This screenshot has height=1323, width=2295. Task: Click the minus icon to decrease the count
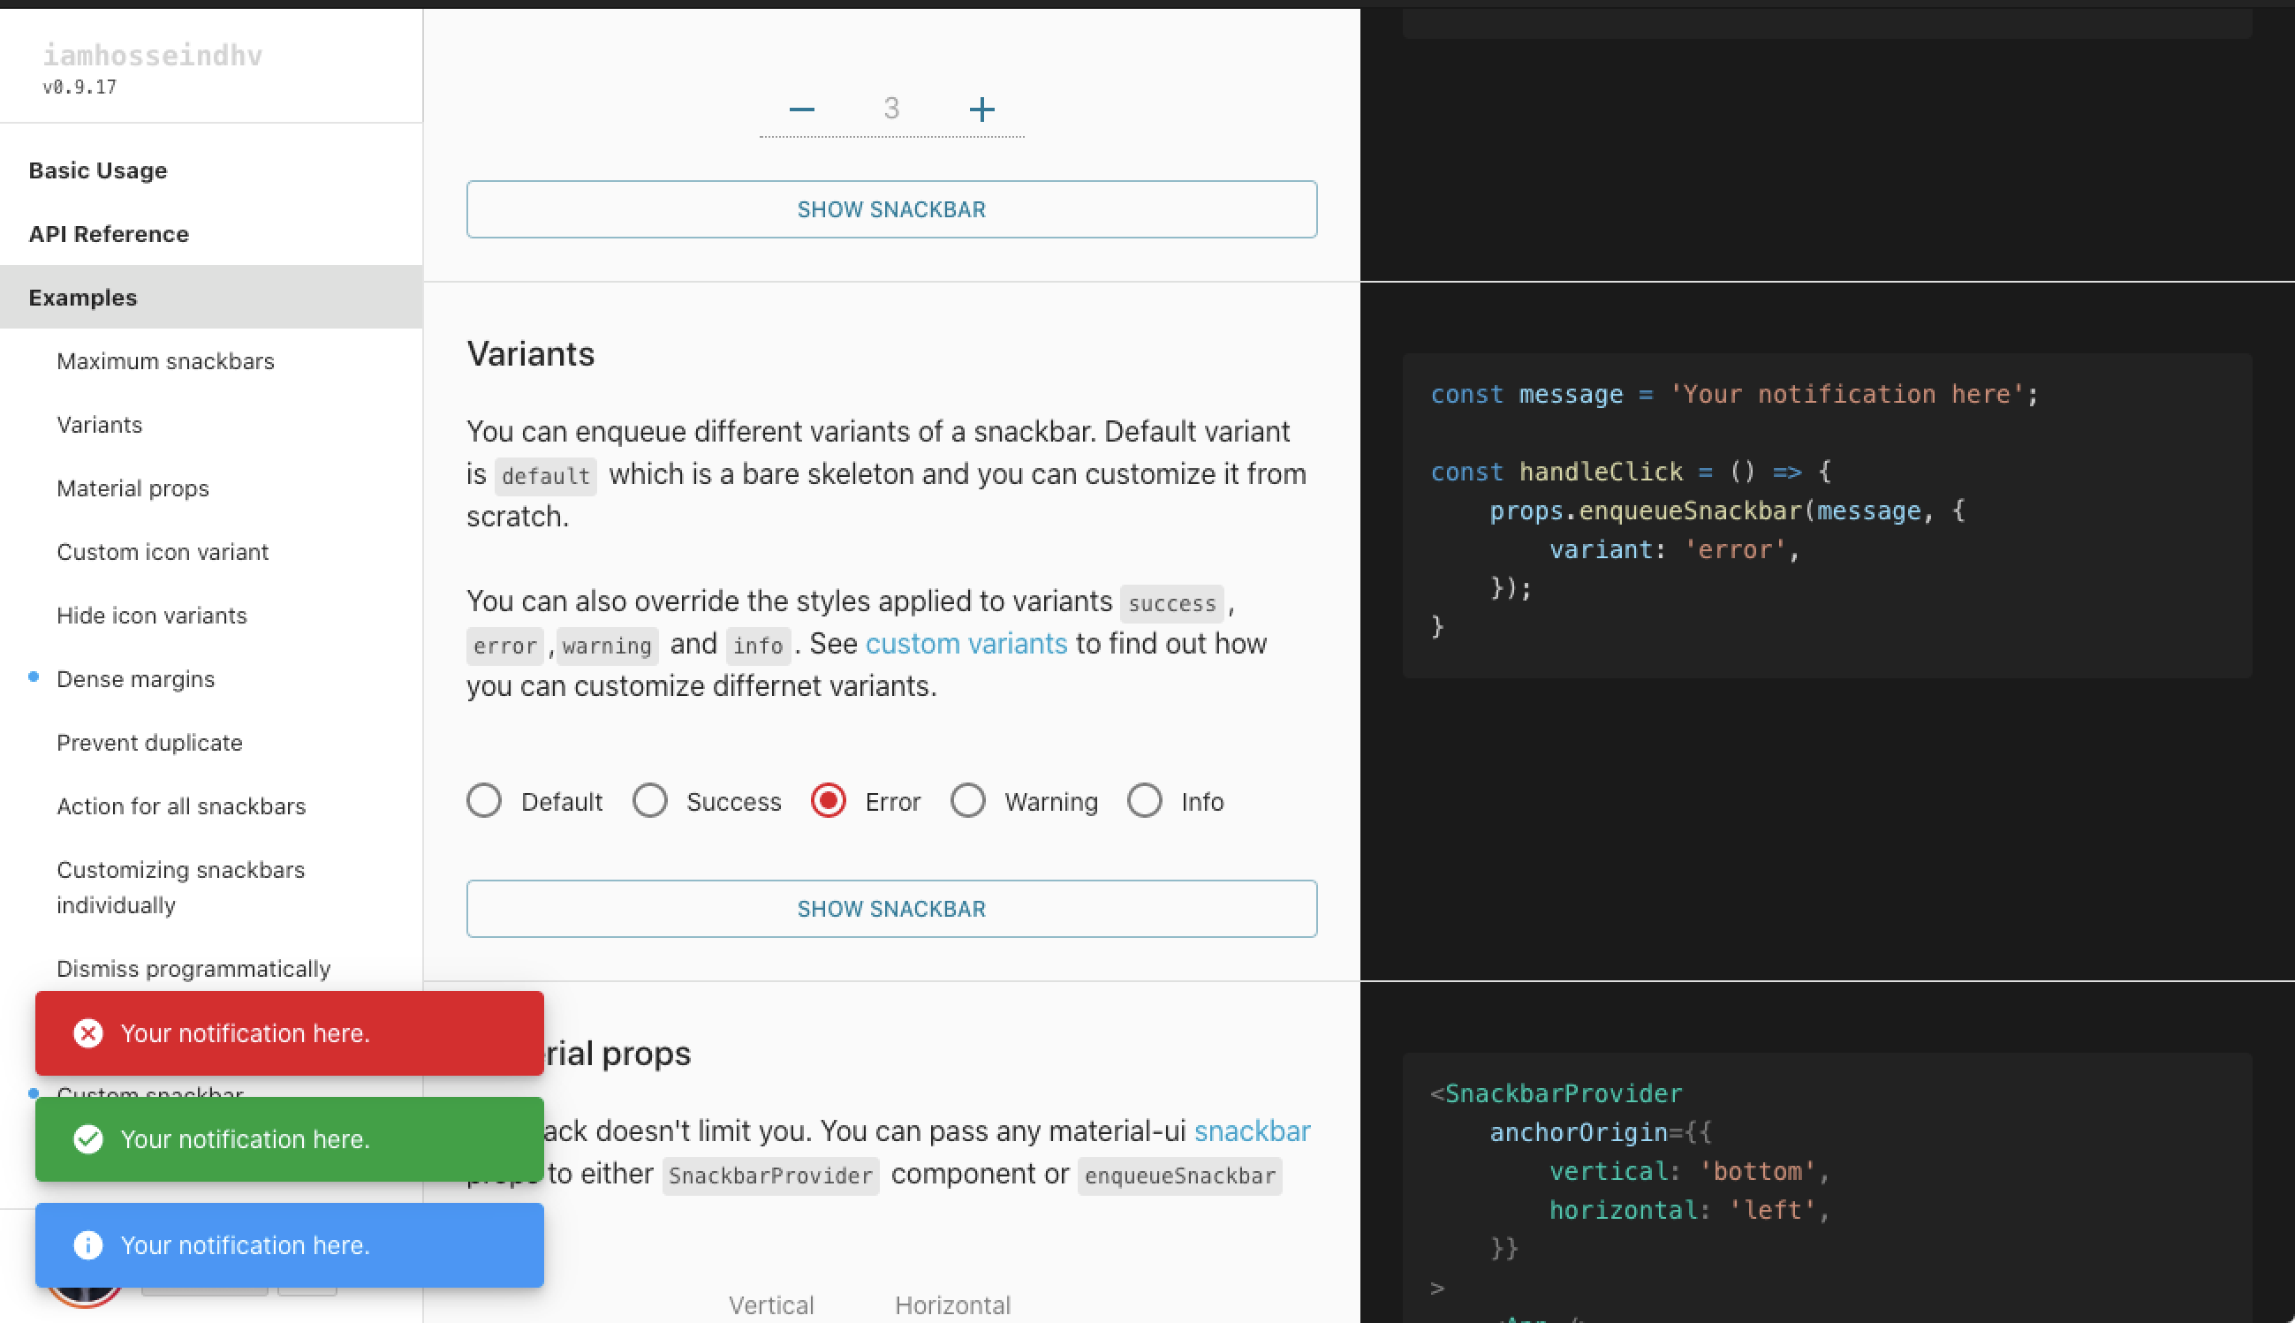801,110
